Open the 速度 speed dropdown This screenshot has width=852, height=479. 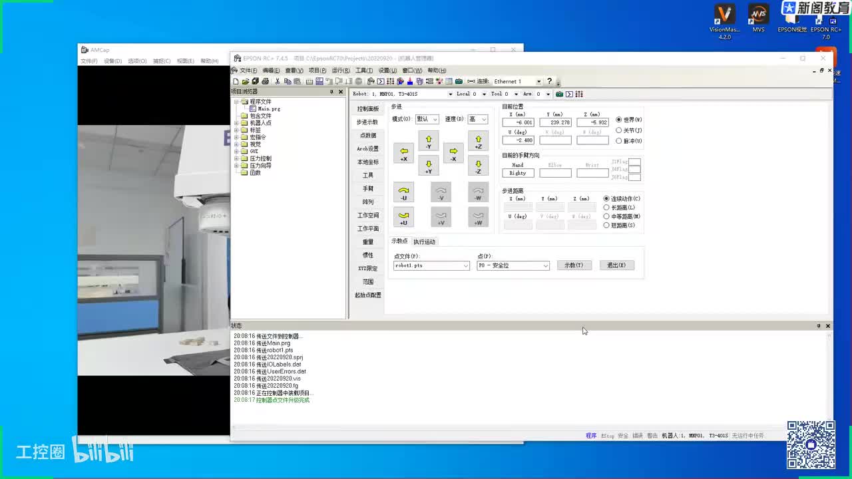point(478,119)
